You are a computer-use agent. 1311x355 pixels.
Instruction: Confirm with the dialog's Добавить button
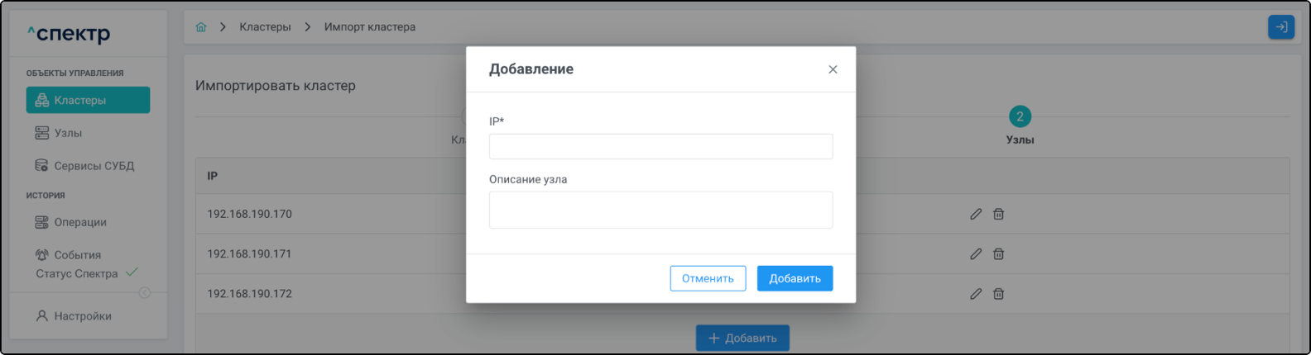point(795,278)
